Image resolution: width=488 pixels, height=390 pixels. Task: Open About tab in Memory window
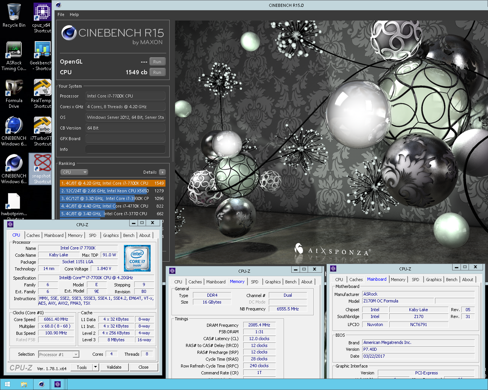307,282
